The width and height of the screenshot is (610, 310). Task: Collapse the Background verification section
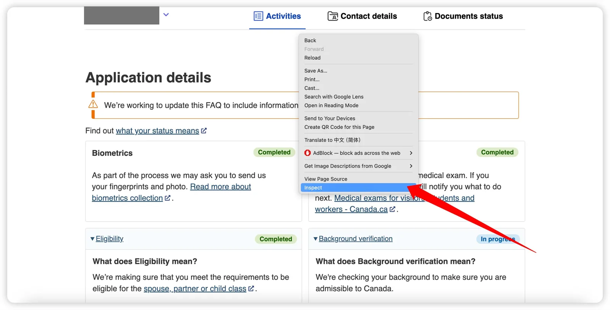pyautogui.click(x=355, y=239)
